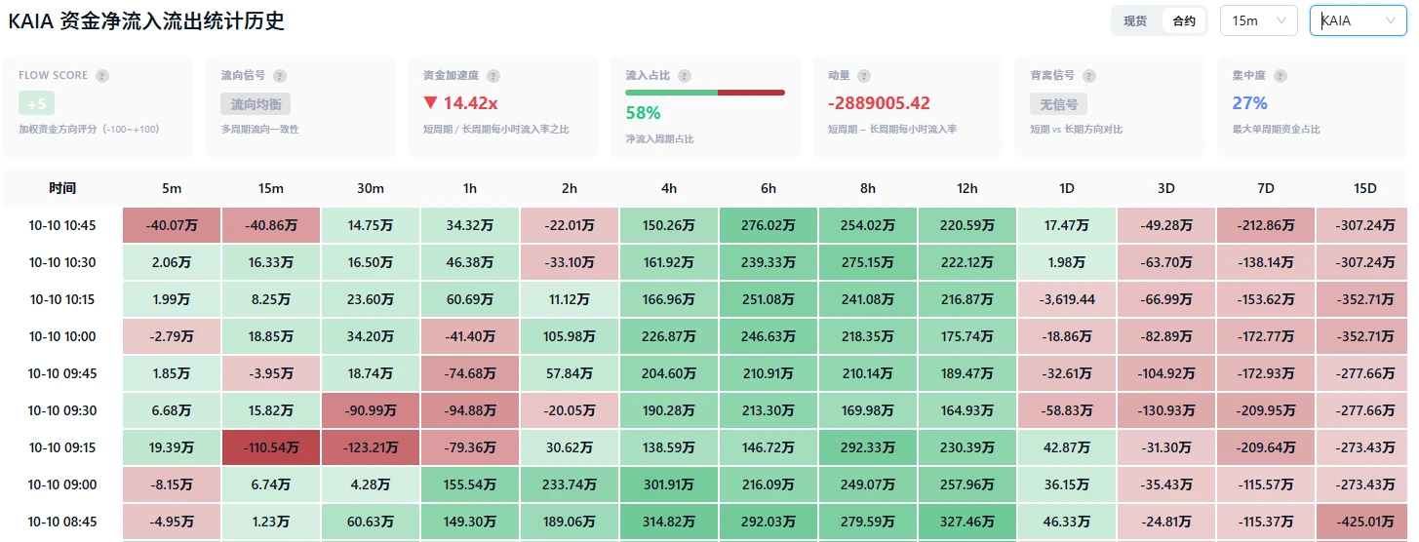Switch to 合约 market tab

pyautogui.click(x=1184, y=20)
